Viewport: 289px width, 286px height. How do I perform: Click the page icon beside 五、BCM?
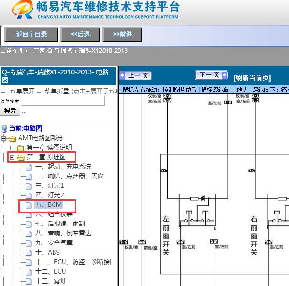(28, 205)
